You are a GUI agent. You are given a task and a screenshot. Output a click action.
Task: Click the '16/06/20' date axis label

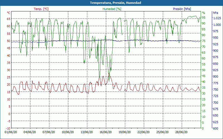pos(106,132)
